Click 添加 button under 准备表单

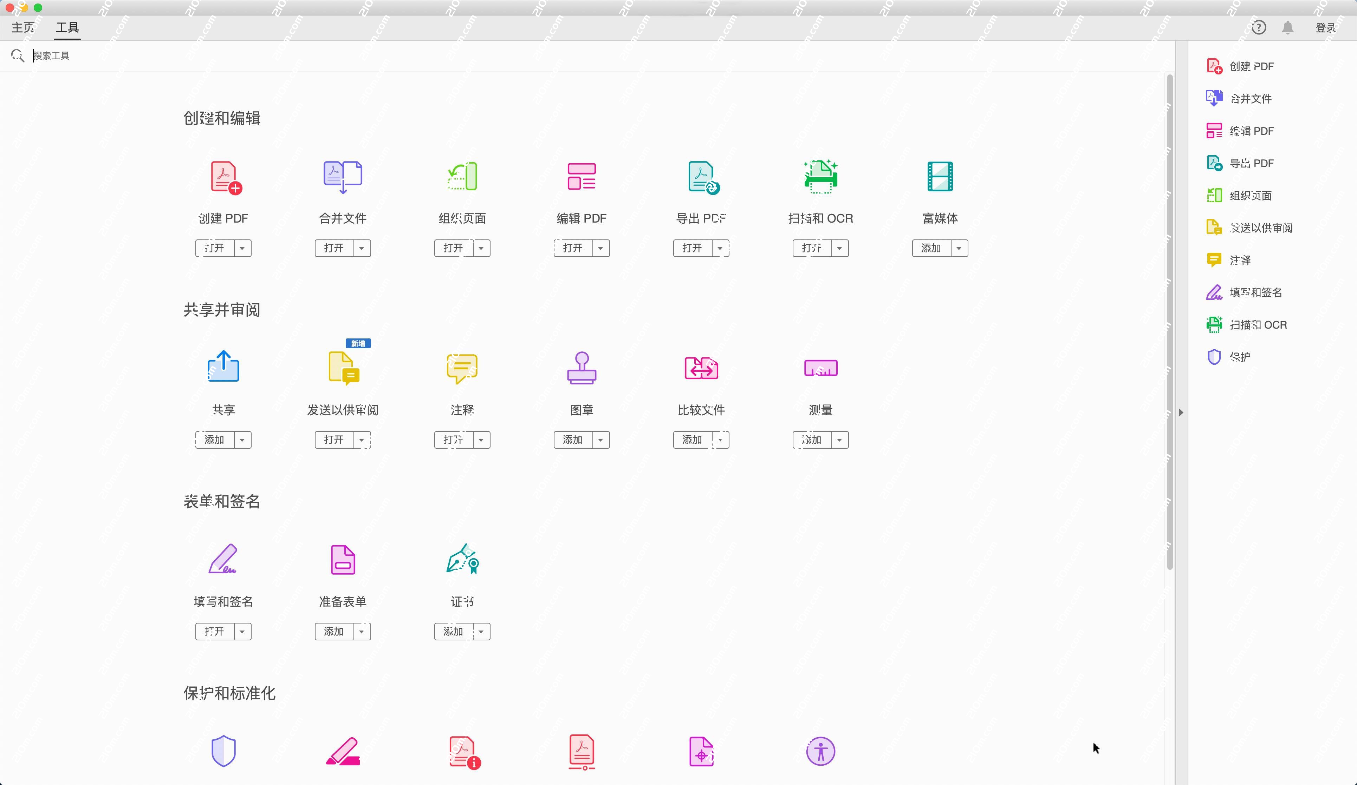[x=334, y=631]
